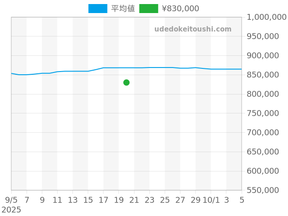The image size is (288, 216).
Task: Click the blue 平均値 legend swatch
Action: 98,9
